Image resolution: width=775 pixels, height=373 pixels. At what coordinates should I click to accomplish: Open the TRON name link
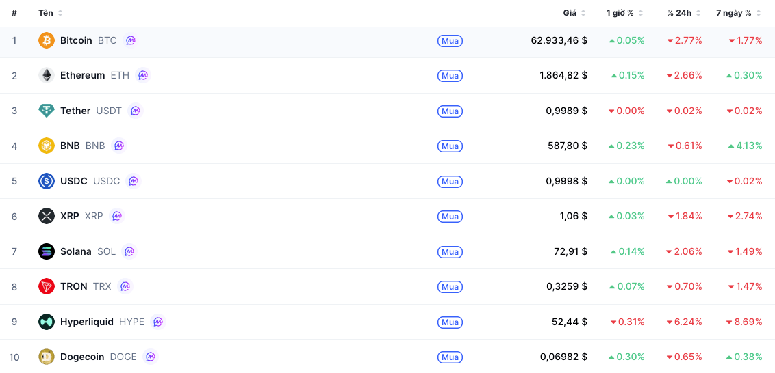point(74,286)
